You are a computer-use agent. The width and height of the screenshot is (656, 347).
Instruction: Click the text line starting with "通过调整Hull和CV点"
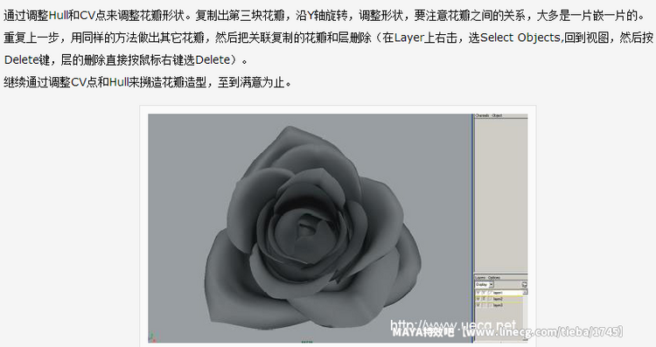(x=325, y=16)
